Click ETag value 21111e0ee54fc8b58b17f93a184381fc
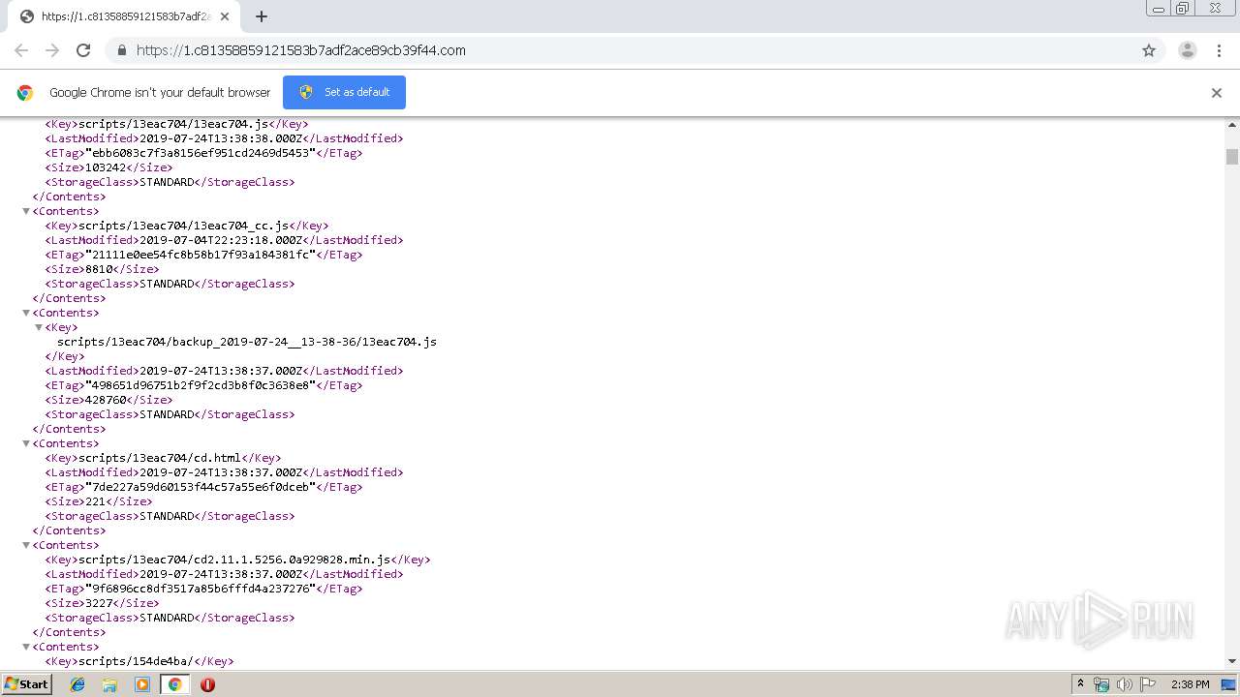This screenshot has width=1240, height=697. tap(201, 255)
